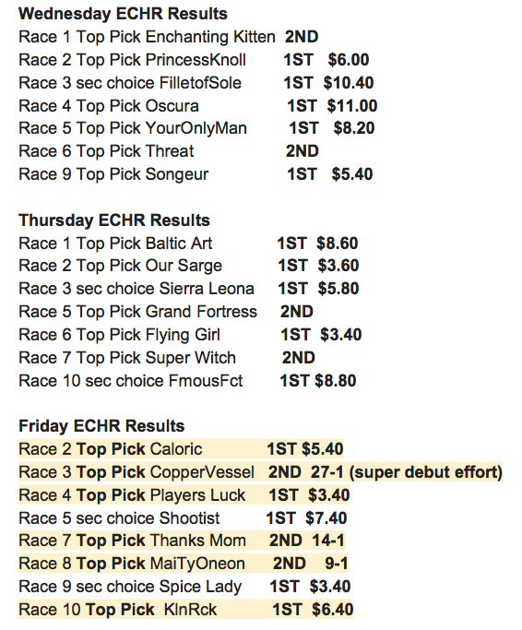Screen dimensions: 522x630
Task: Select the Baltic Art $8.60 row
Action: click(x=188, y=244)
